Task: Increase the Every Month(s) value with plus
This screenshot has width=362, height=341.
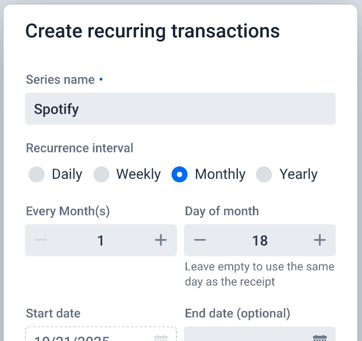Action: [x=161, y=240]
